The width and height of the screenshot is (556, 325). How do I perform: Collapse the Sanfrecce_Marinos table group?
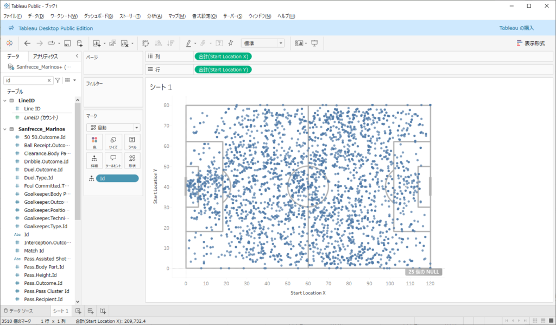coord(5,129)
